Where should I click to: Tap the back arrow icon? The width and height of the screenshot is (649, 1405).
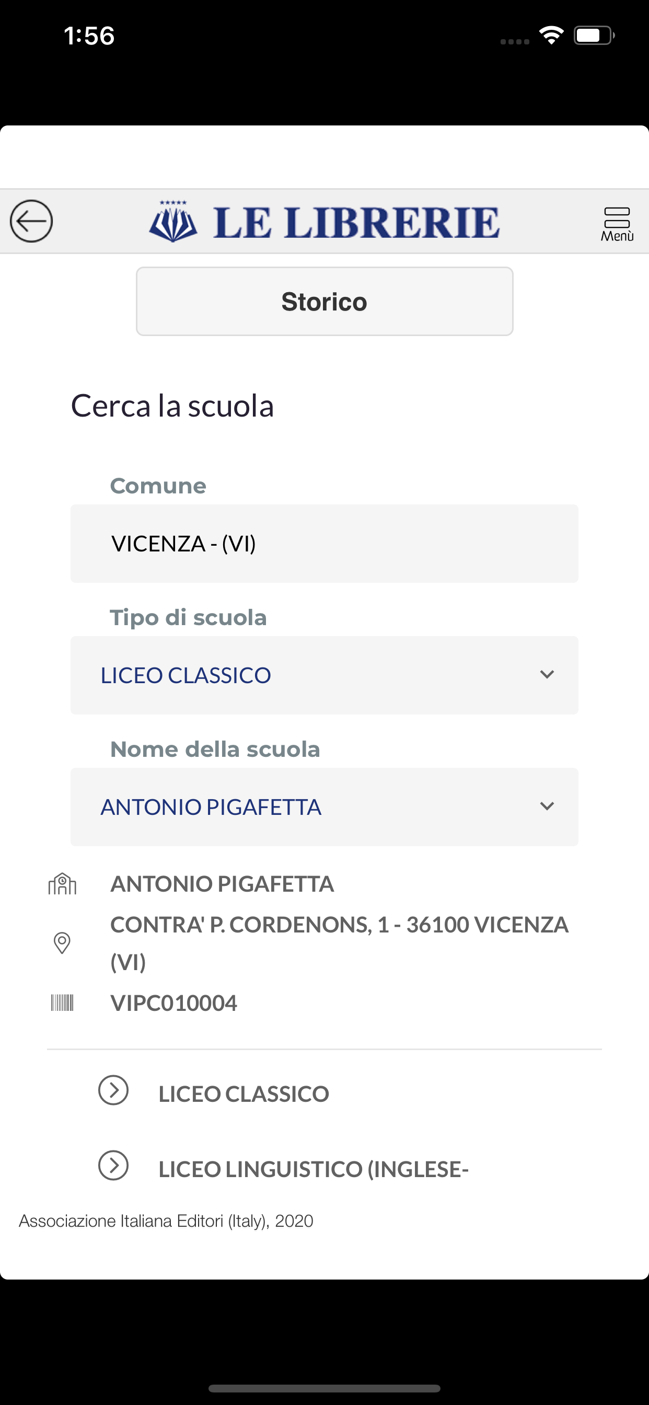click(31, 221)
